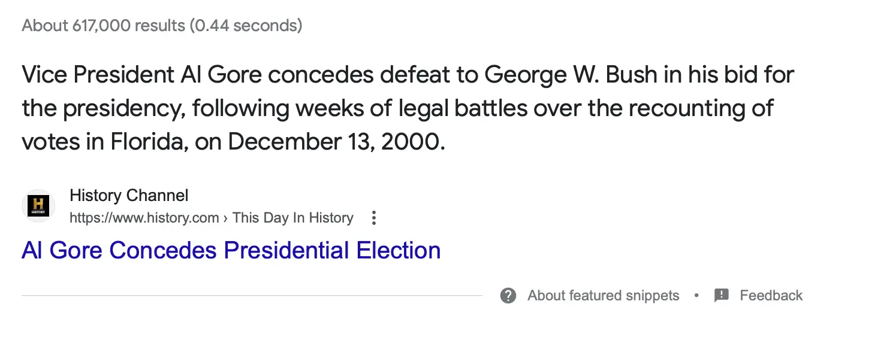Reveal result options with the vertical dots icon
Viewport: 887px width, 347px height.
(373, 218)
